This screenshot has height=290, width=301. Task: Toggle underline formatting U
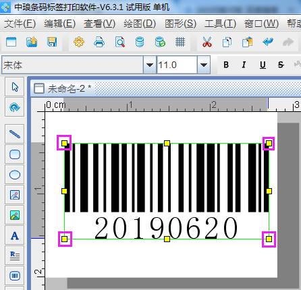(x=263, y=65)
